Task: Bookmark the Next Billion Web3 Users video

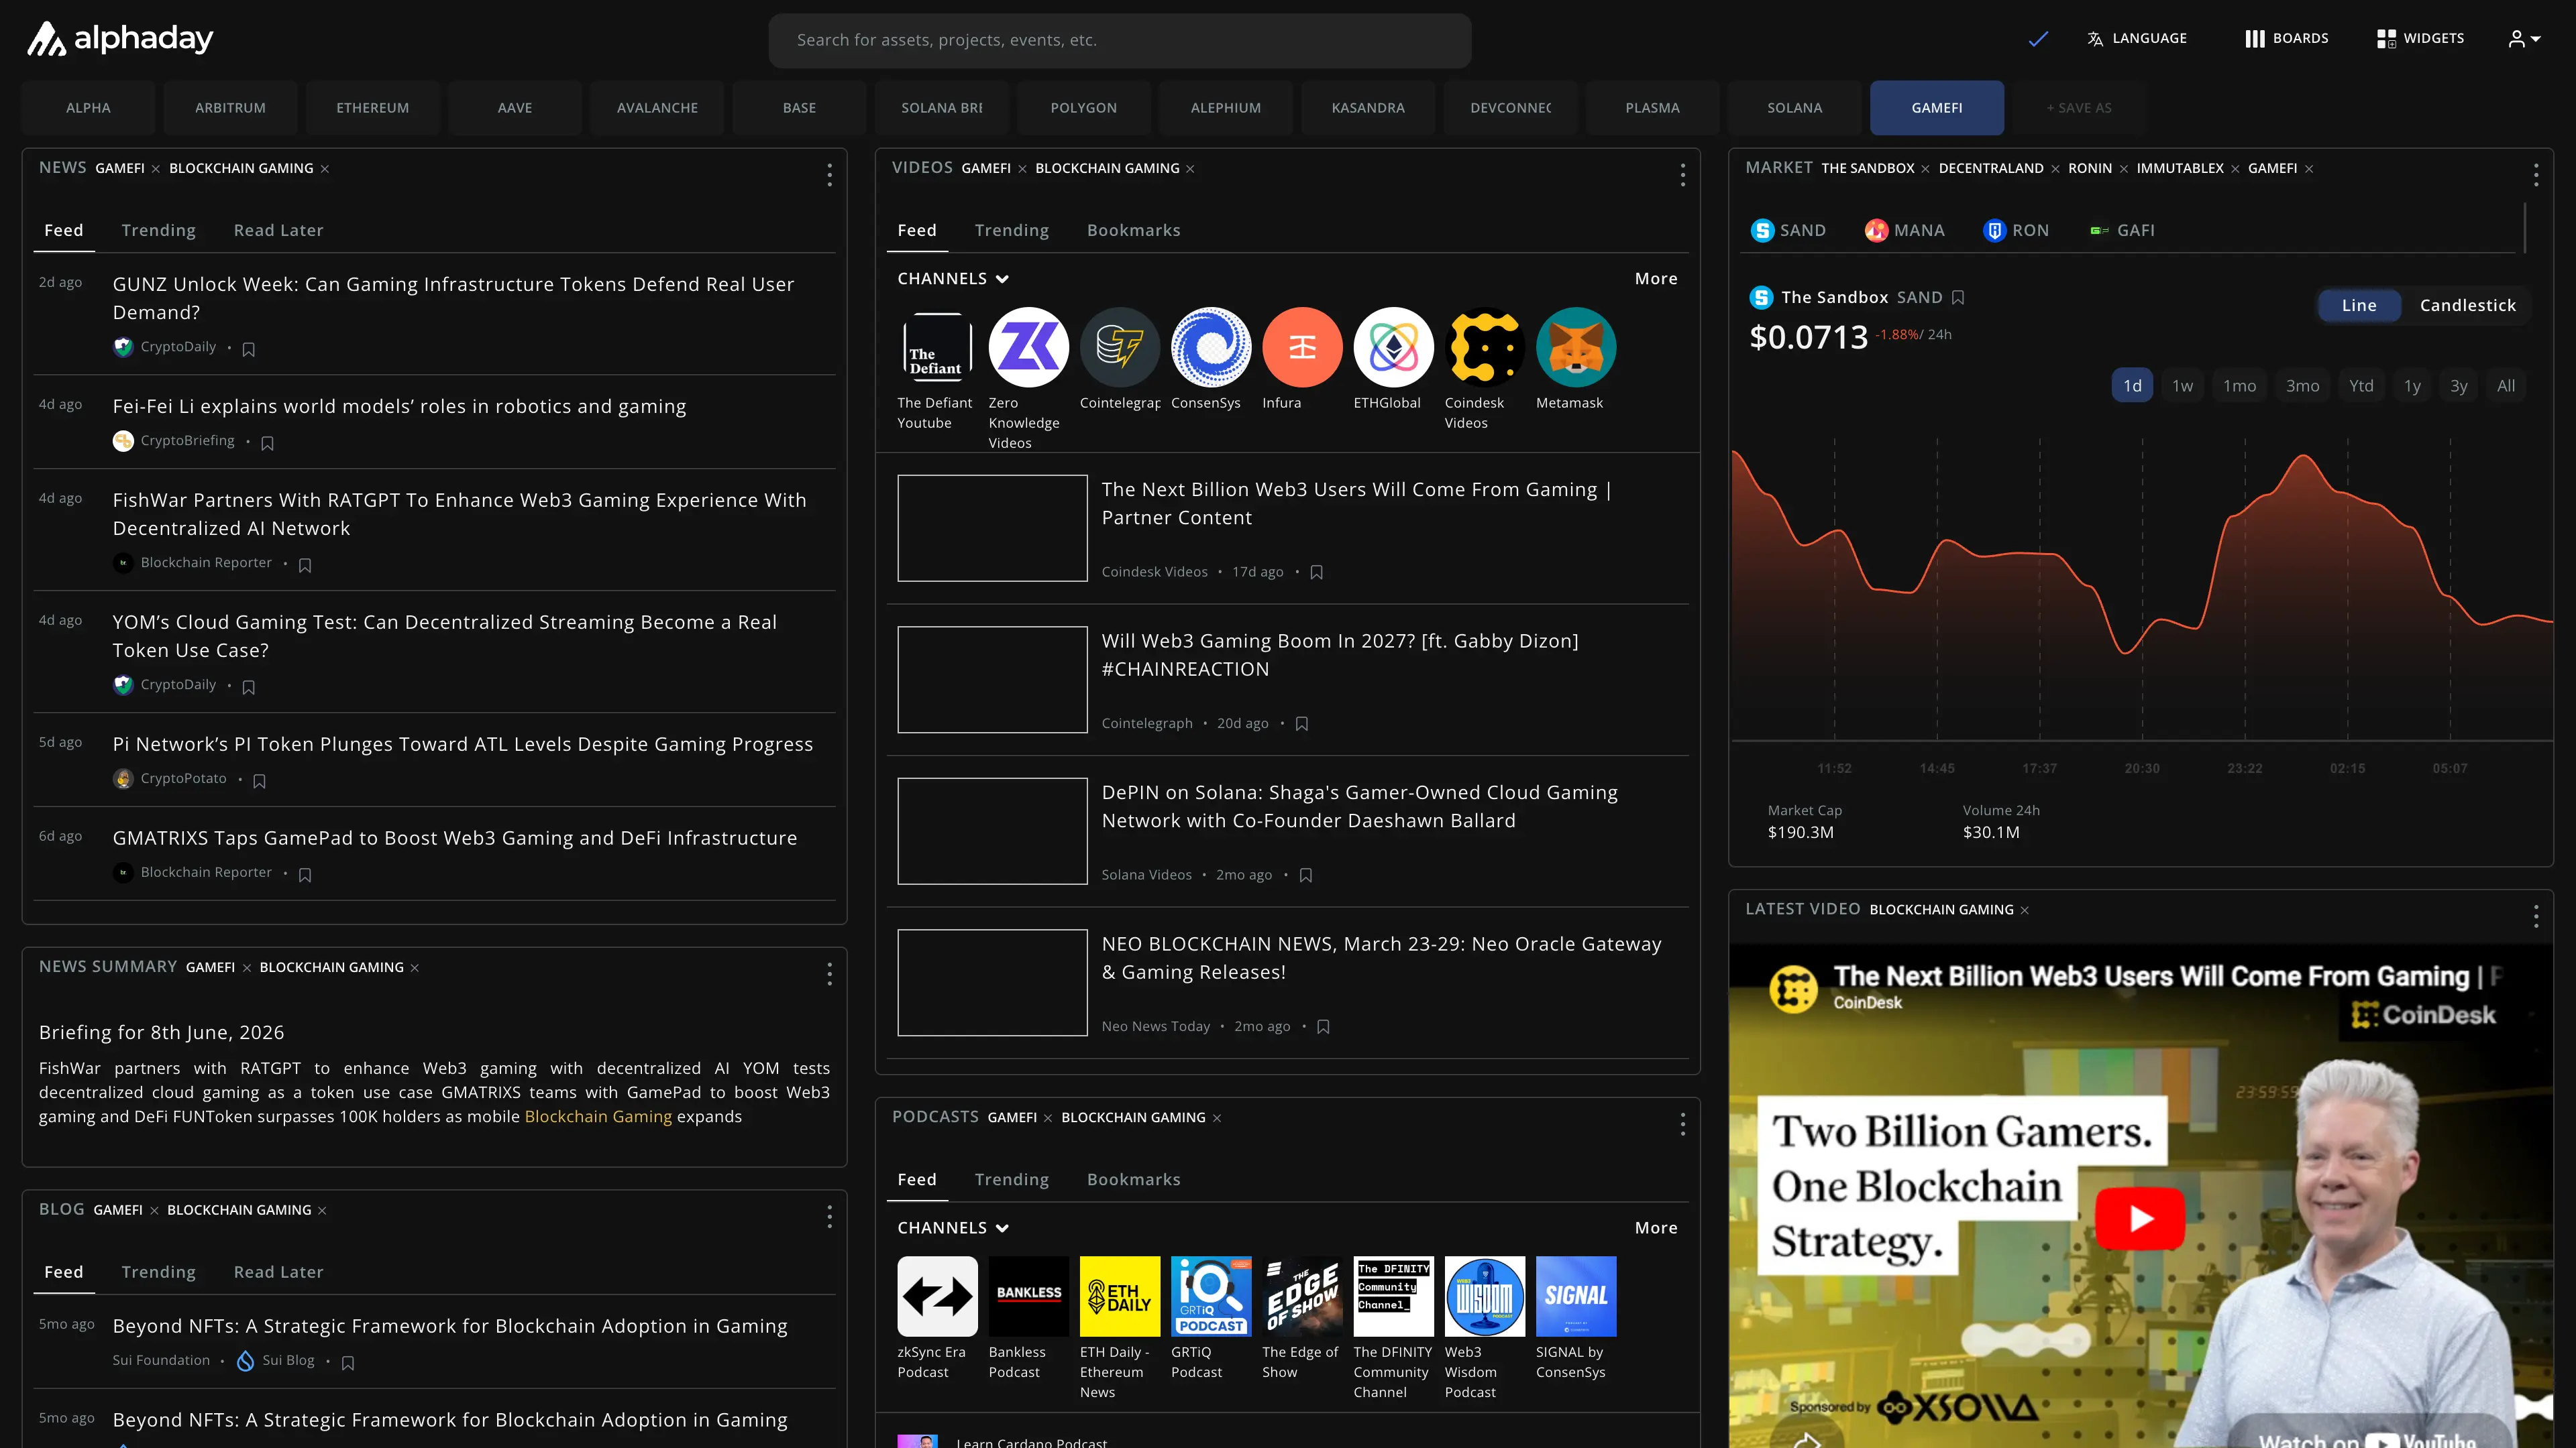Action: click(x=1316, y=572)
